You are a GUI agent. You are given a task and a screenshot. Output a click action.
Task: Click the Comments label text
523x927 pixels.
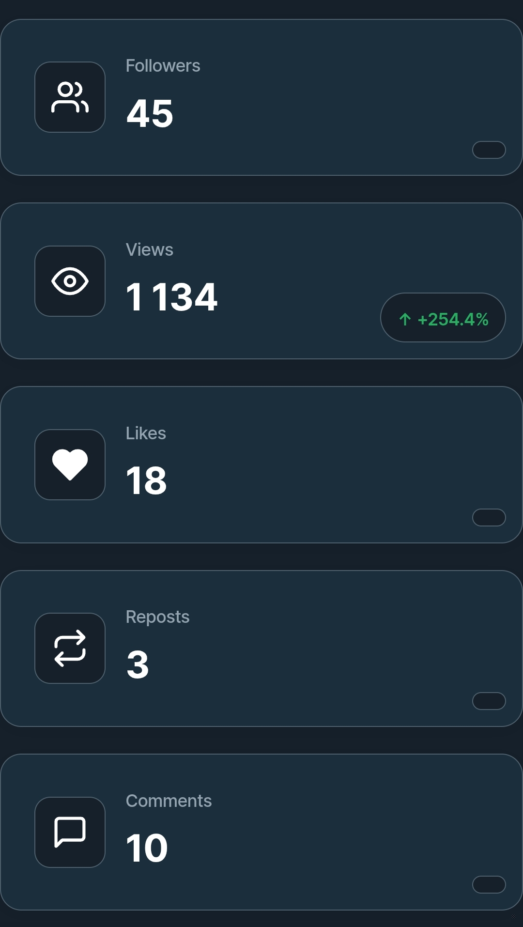(x=169, y=801)
